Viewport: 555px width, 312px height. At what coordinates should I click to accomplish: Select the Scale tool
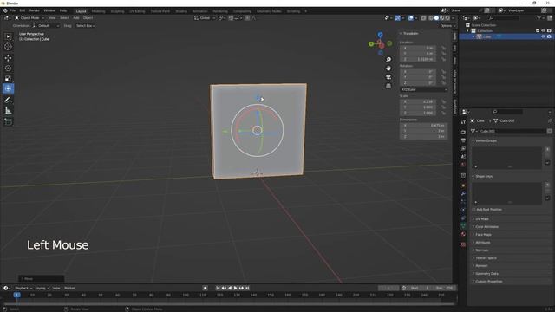(8, 78)
